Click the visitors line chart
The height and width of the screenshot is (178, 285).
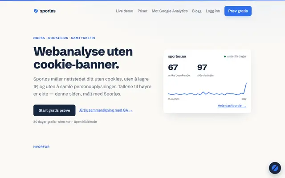(x=207, y=89)
